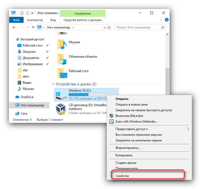Open the address bar history dropdown
201x189 pixels.
105,28
